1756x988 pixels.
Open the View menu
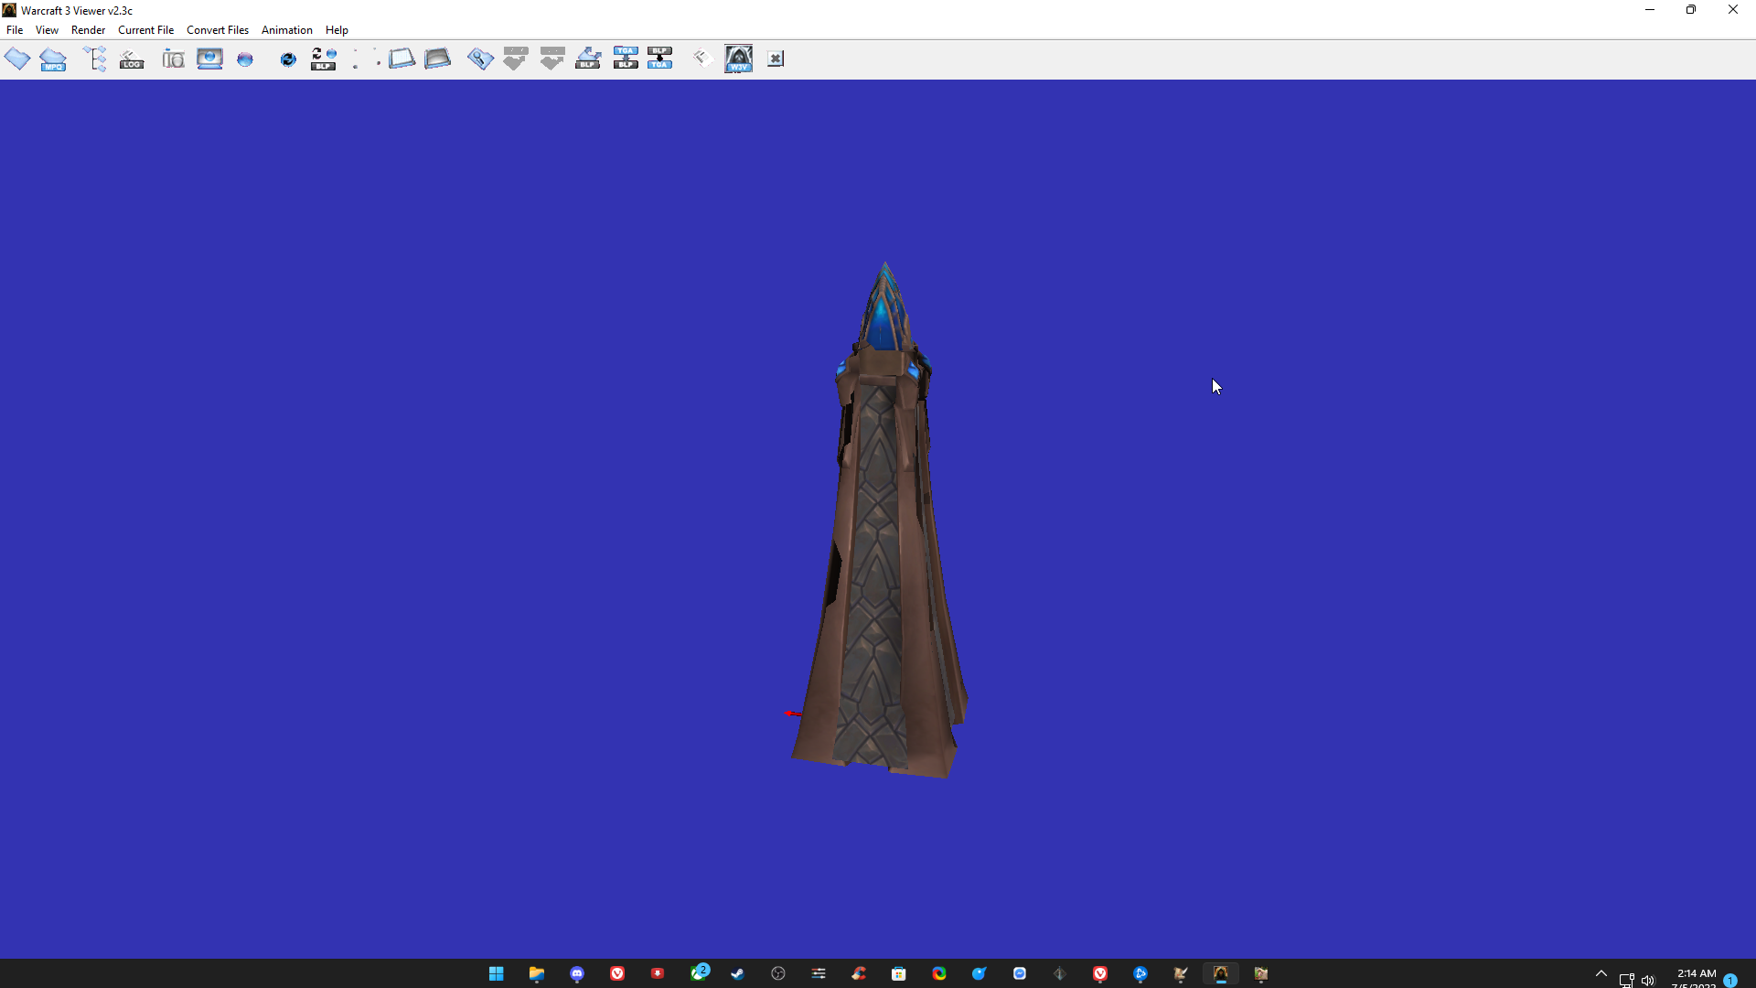tap(47, 30)
